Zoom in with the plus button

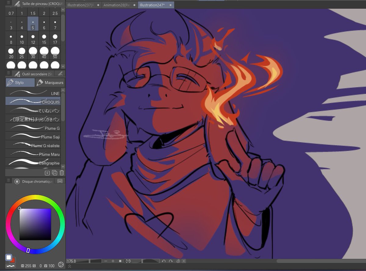[113, 261]
